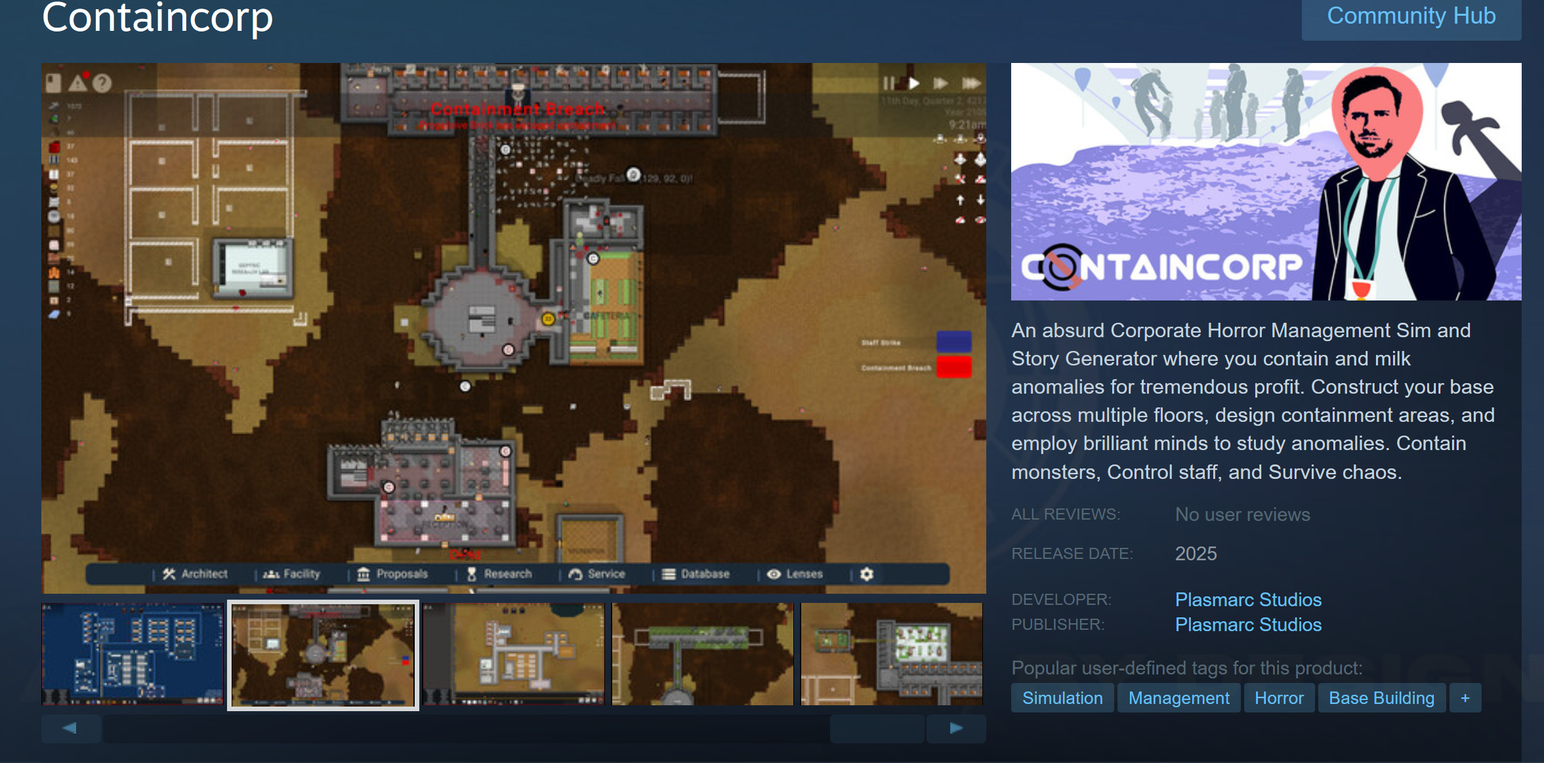Click the blue Staff Strike swatch

tap(953, 342)
